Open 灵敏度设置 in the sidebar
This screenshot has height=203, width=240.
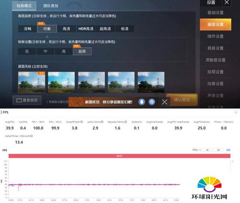click(x=215, y=60)
